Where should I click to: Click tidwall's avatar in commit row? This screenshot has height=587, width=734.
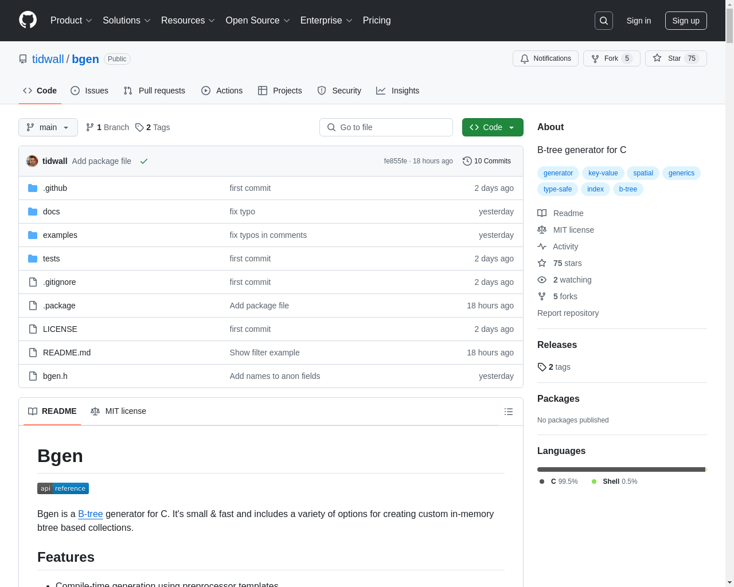pyautogui.click(x=32, y=161)
